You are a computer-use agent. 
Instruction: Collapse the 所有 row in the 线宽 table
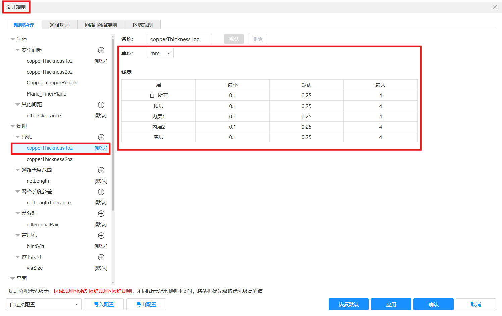pyautogui.click(x=152, y=95)
